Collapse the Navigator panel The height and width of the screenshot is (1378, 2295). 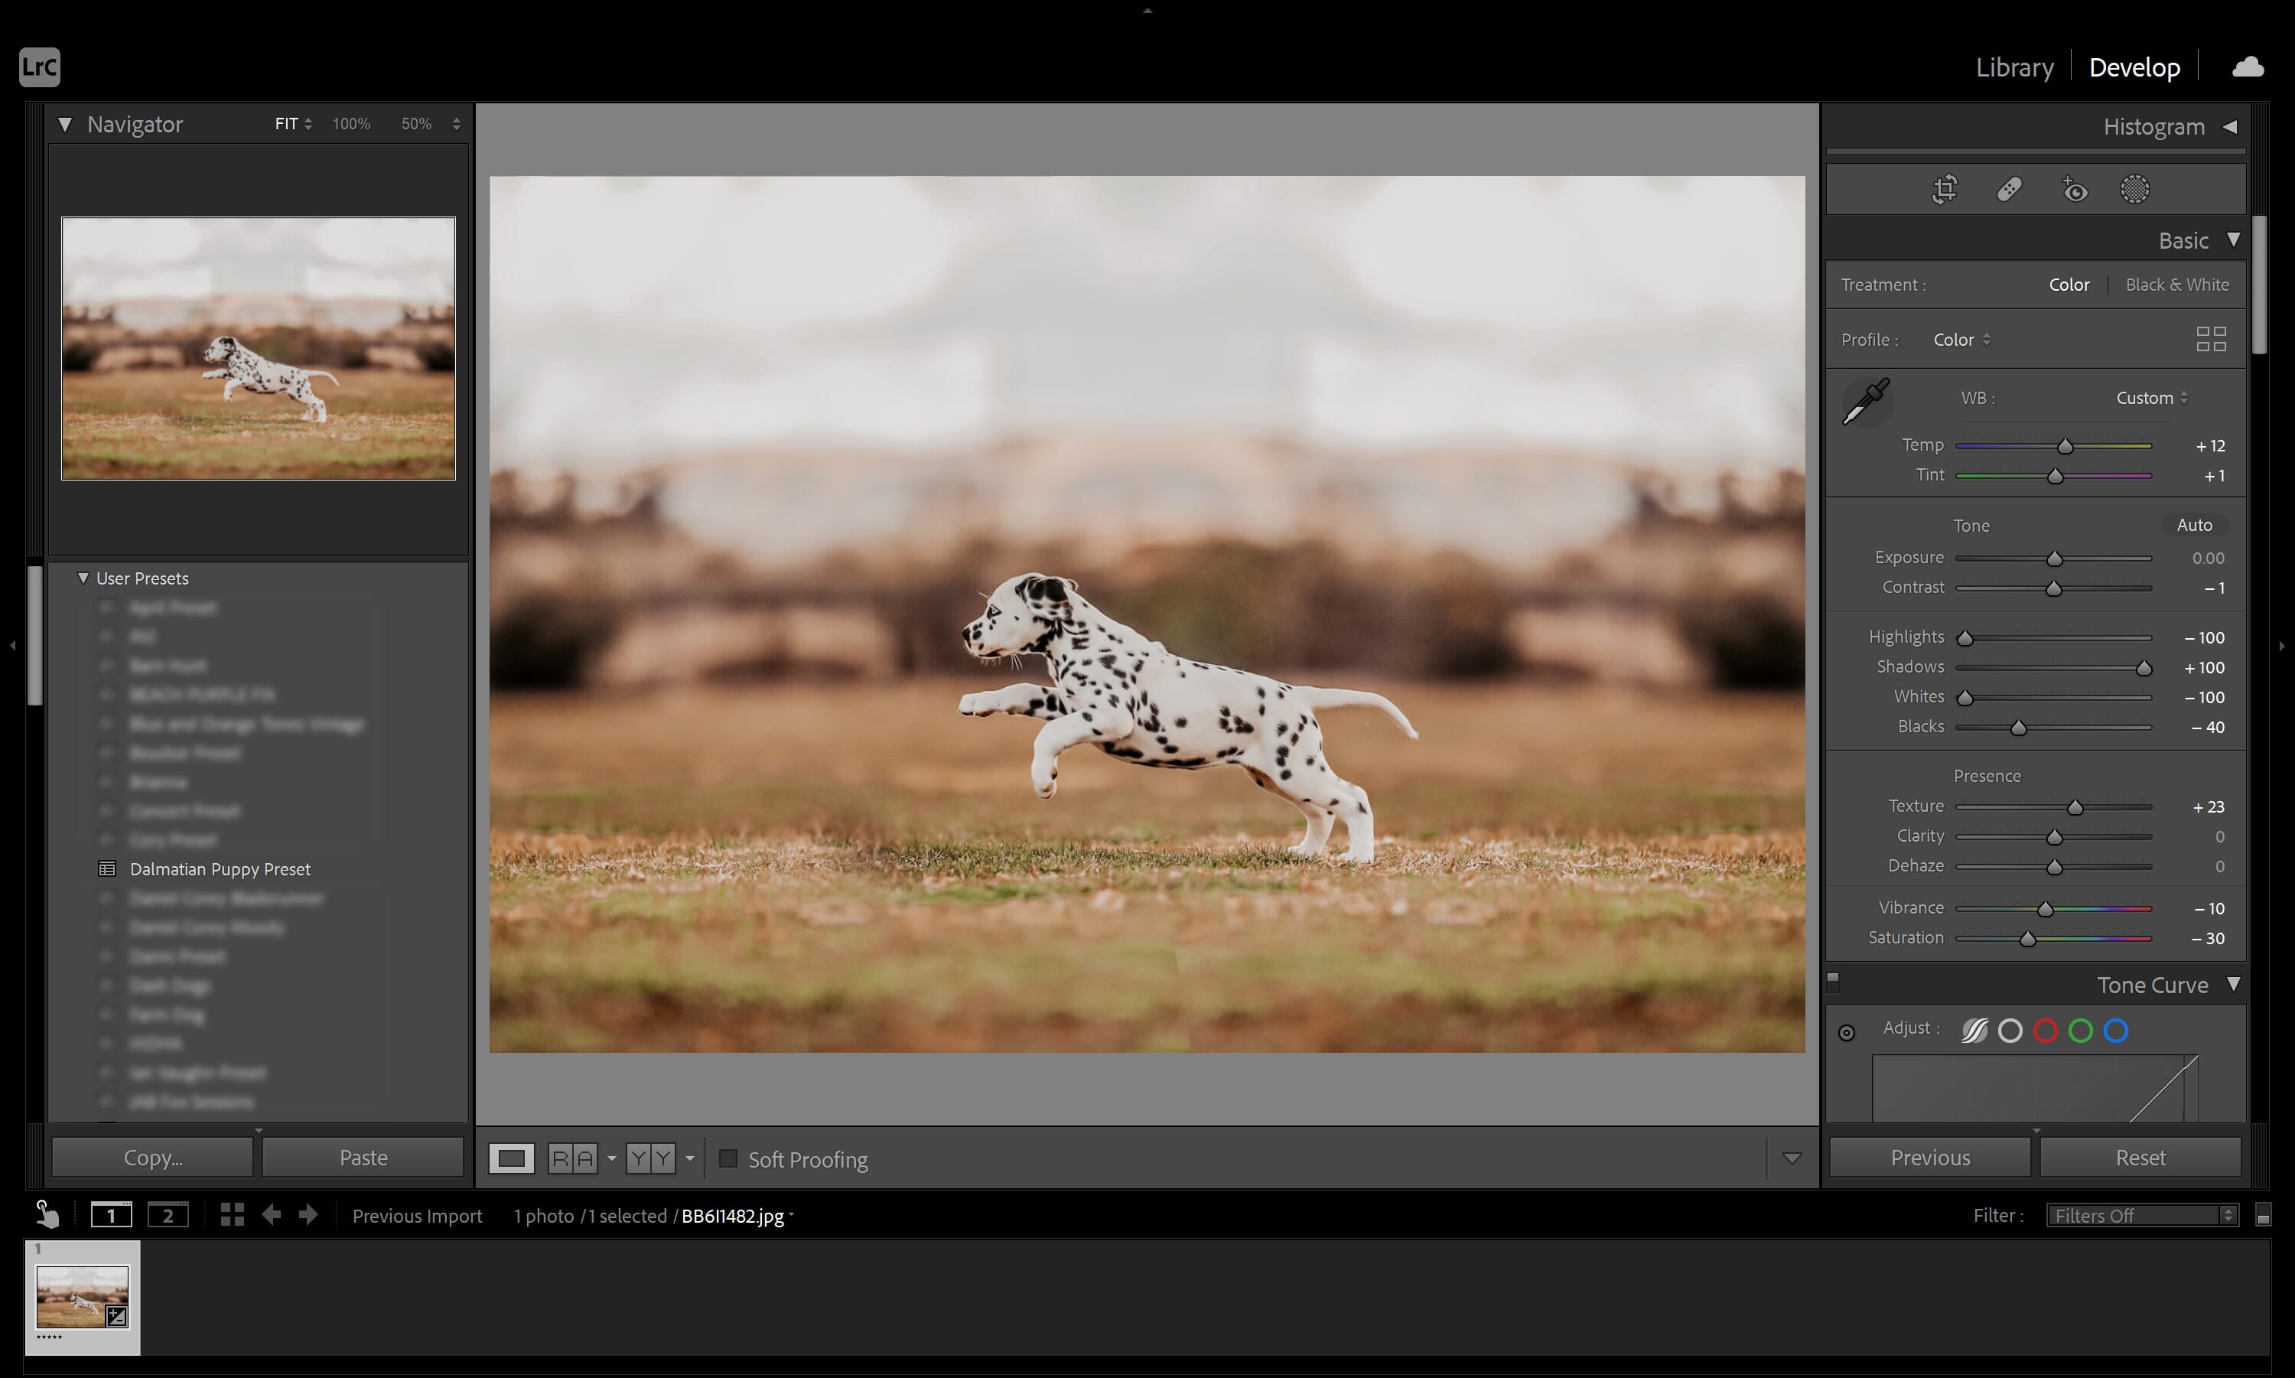65,123
